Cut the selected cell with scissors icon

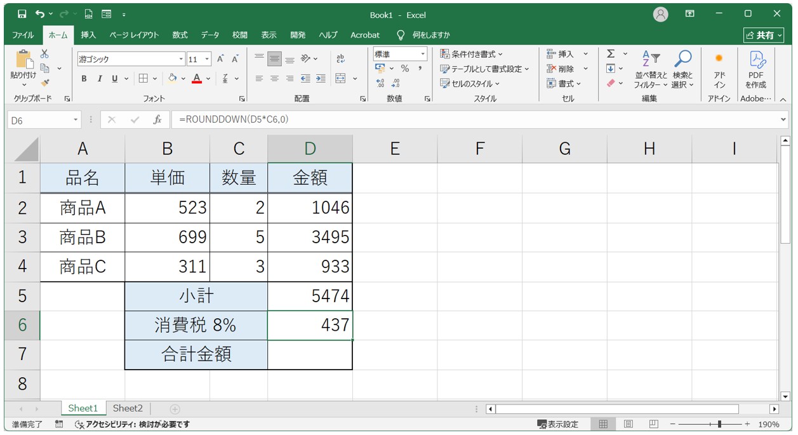click(44, 55)
